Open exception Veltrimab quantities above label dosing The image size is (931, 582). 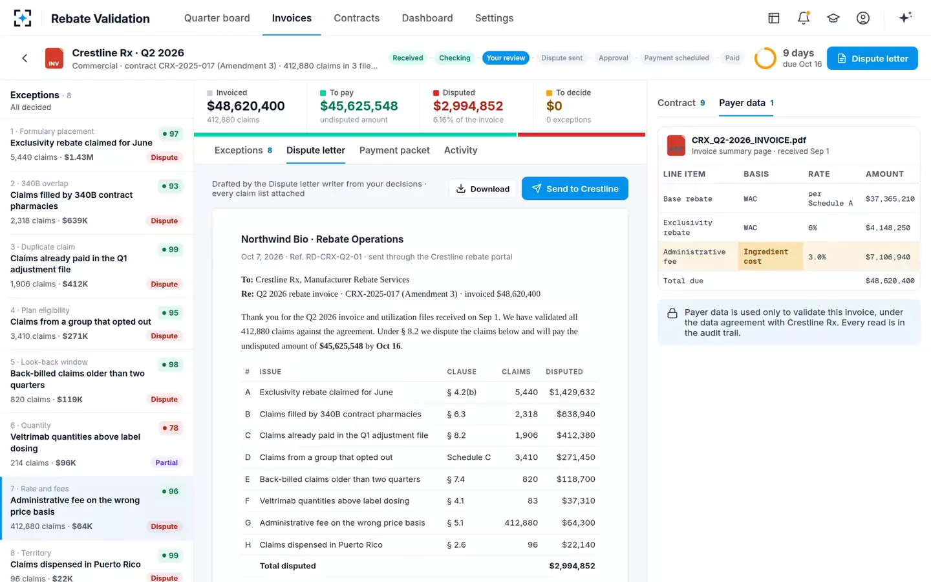(97, 444)
